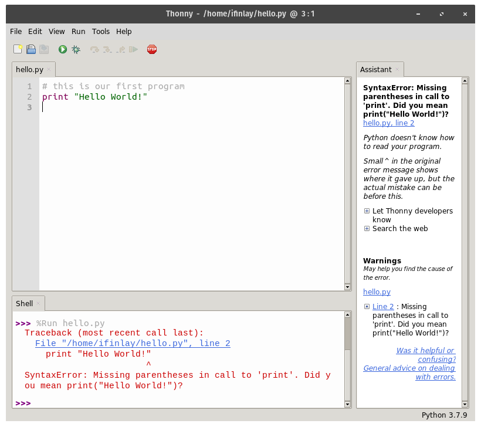Click the 'Line 2' warning link

(x=383, y=306)
